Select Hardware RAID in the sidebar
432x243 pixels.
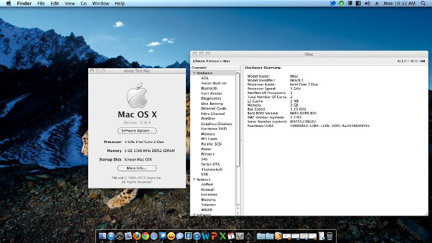[214, 129]
